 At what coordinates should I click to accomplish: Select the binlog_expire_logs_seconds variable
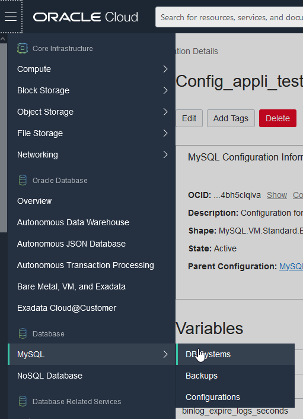[x=235, y=411]
